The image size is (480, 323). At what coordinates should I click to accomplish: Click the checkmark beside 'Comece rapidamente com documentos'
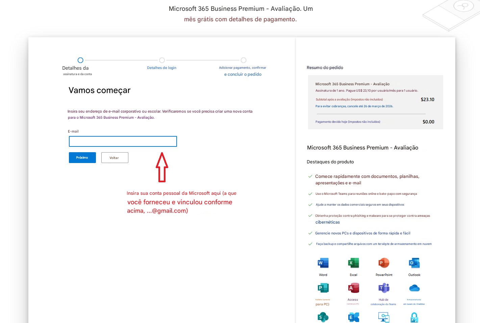click(310, 176)
